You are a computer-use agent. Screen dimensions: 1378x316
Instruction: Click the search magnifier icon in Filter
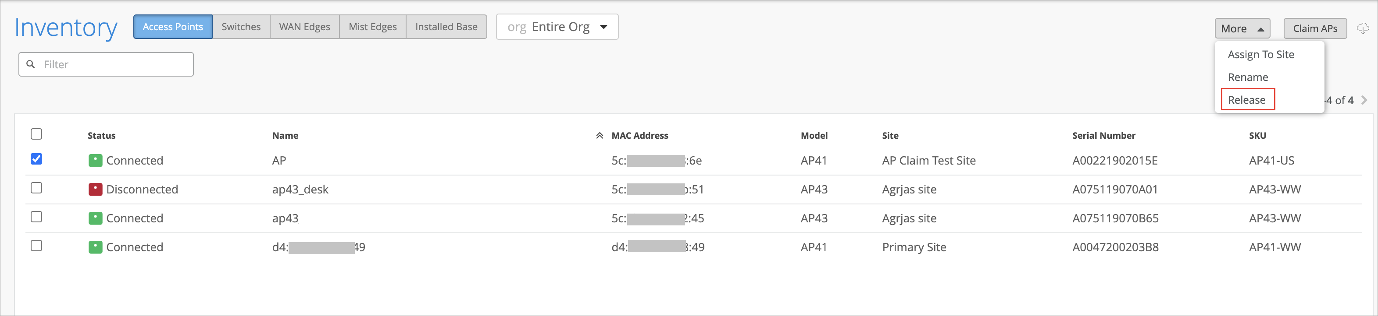point(31,64)
